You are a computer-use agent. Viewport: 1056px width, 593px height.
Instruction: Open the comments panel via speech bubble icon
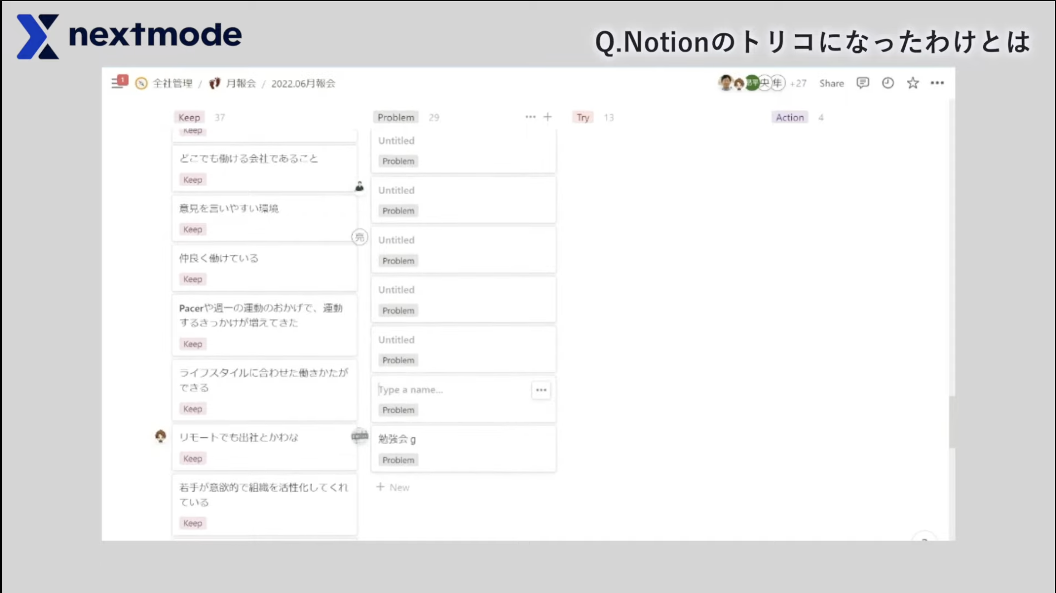[x=862, y=83]
